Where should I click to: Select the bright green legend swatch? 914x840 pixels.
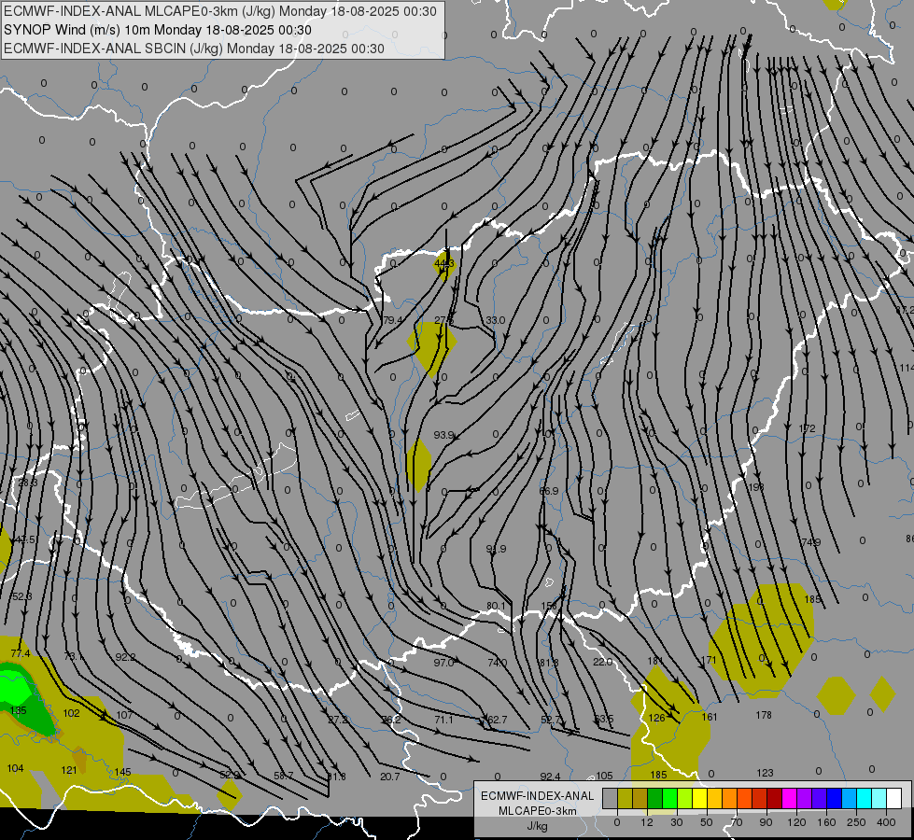pos(669,798)
